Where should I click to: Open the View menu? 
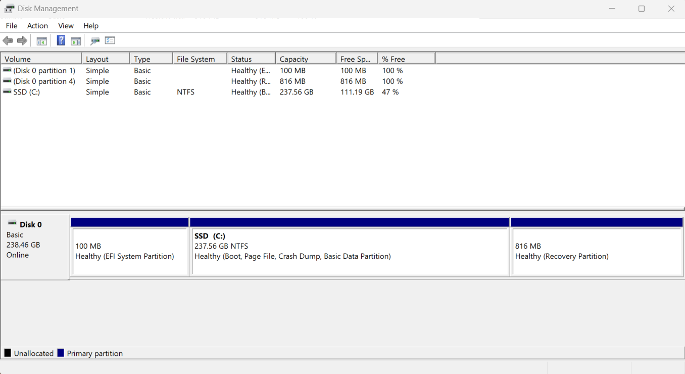click(66, 26)
